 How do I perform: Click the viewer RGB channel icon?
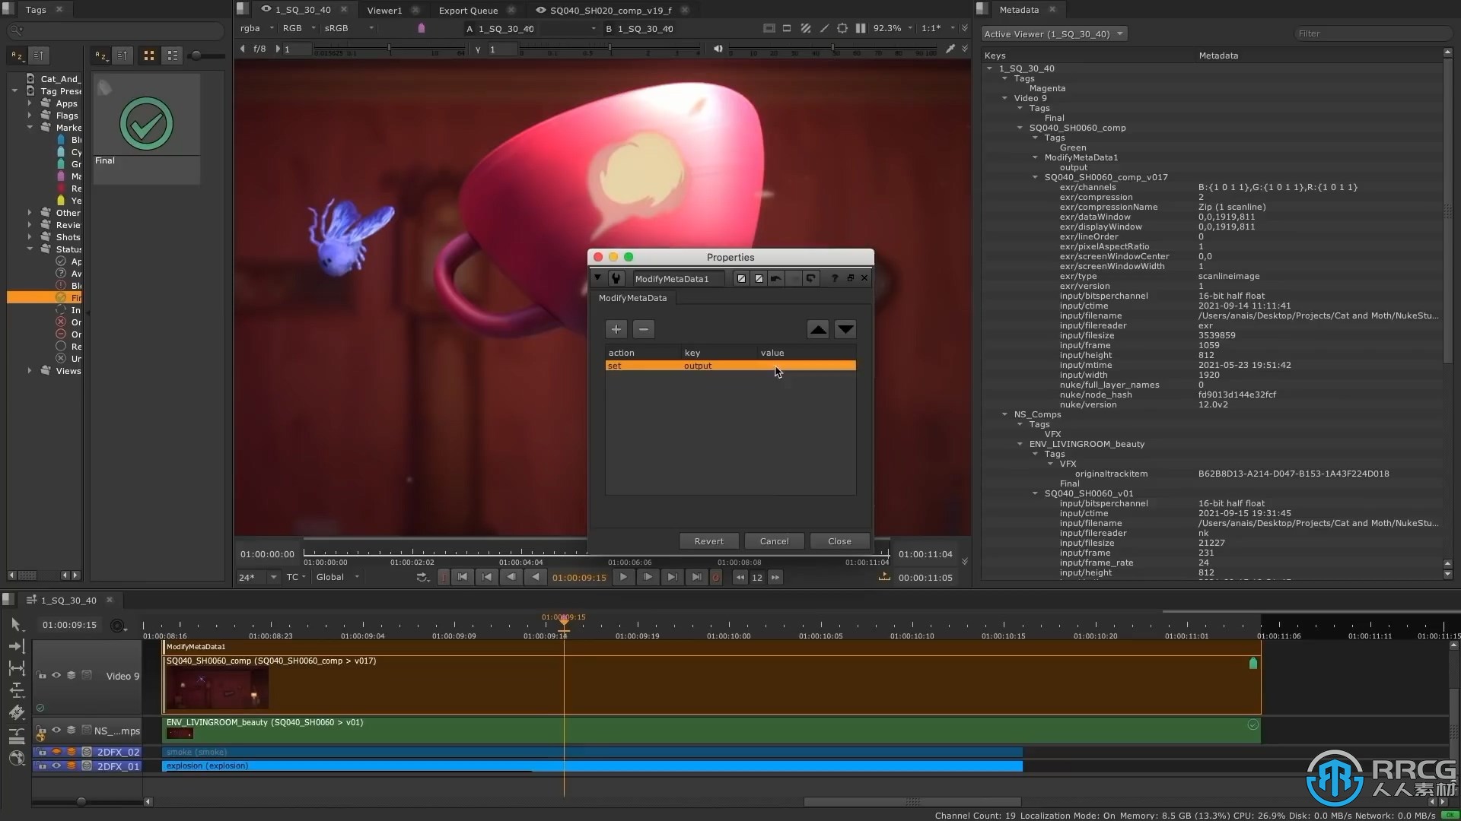click(295, 28)
